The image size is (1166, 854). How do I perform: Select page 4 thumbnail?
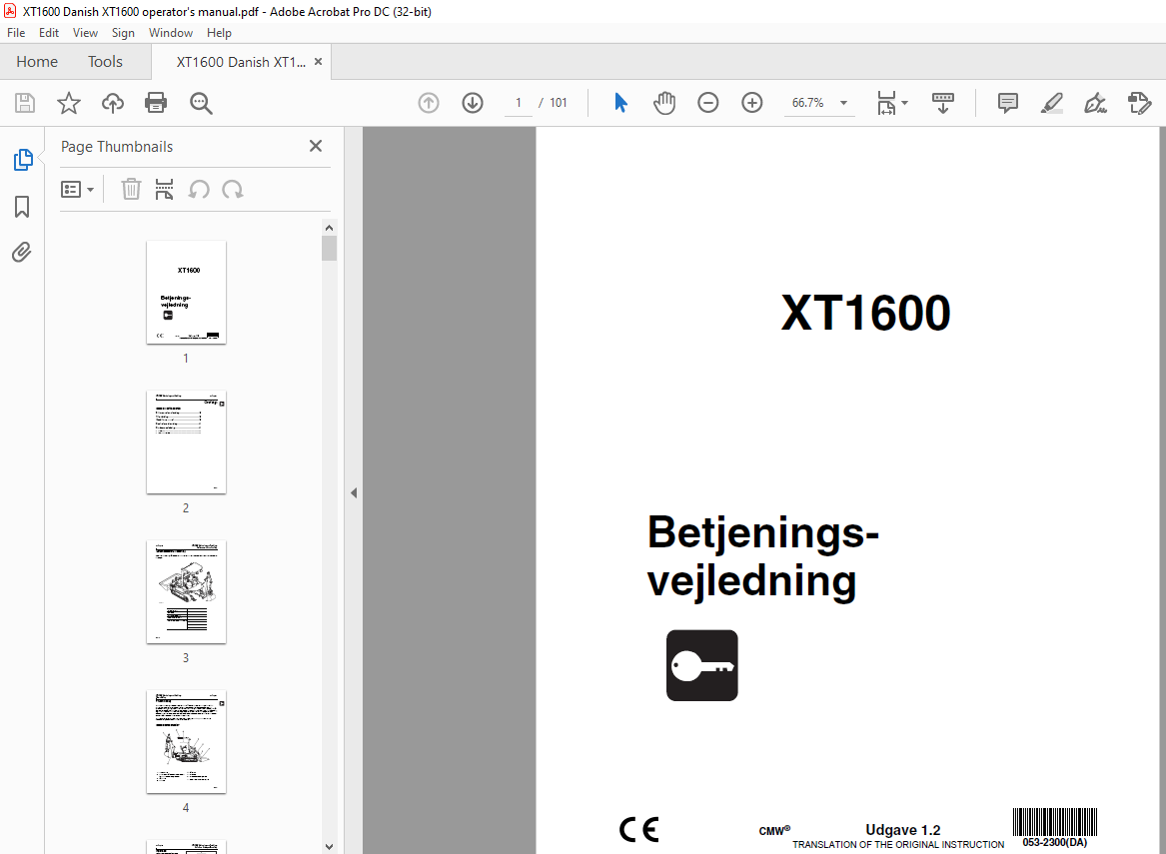(x=186, y=742)
